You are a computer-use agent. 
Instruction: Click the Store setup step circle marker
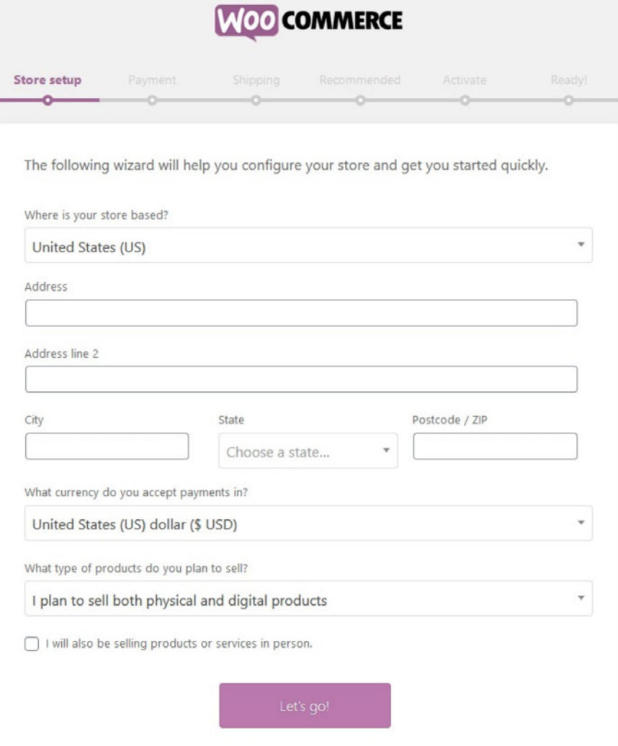point(48,101)
